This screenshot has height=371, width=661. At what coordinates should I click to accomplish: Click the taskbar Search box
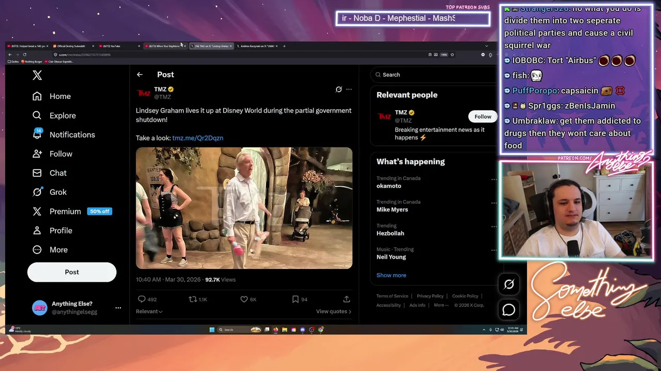239,330
